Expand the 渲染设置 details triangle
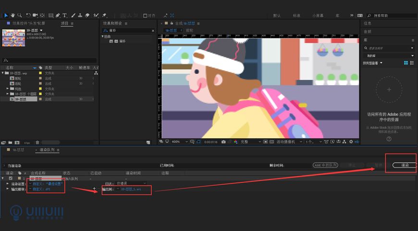 [x=8, y=184]
